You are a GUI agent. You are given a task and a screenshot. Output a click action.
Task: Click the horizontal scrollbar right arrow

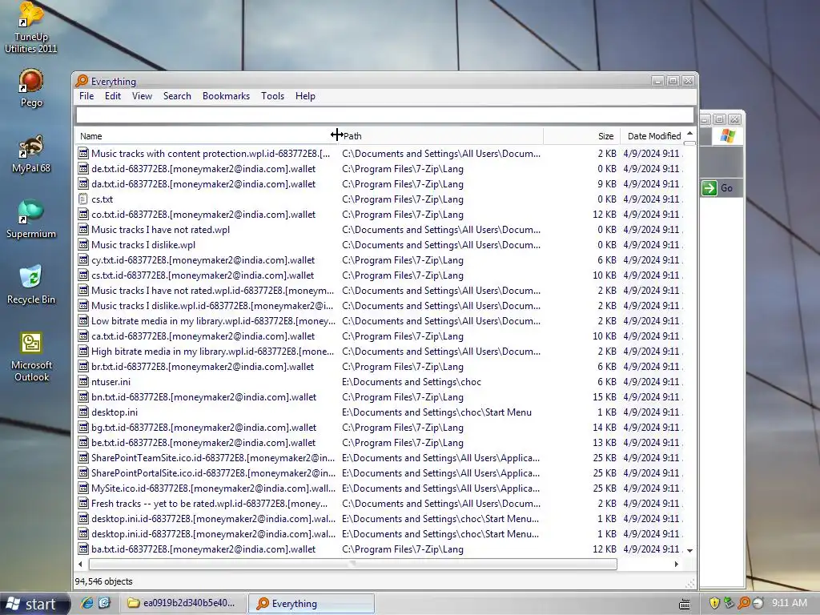click(x=676, y=565)
